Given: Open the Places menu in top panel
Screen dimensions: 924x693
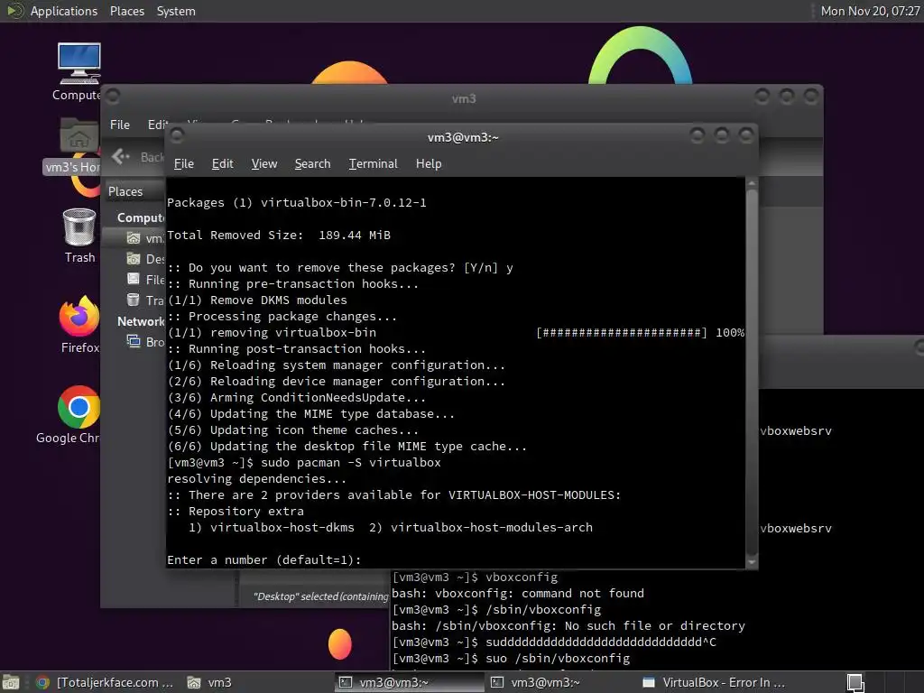Looking at the screenshot, I should pos(127,11).
